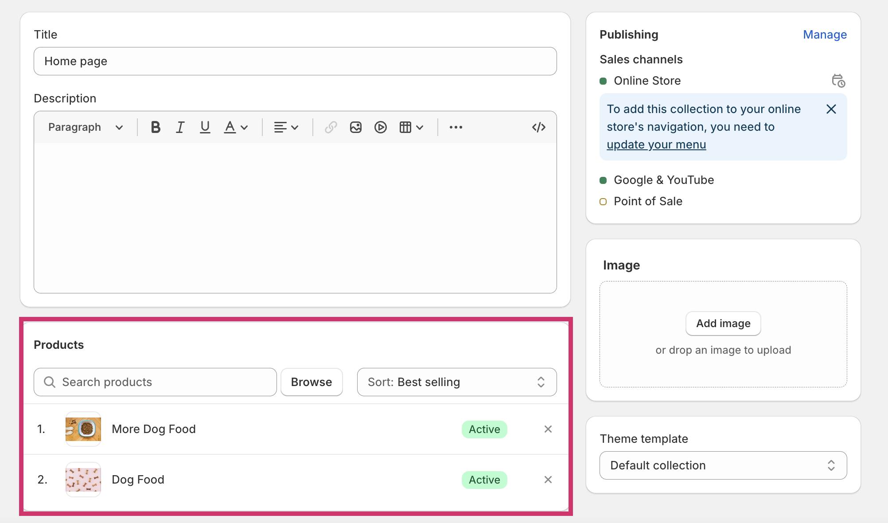Dismiss the navigation info banner

tap(831, 109)
